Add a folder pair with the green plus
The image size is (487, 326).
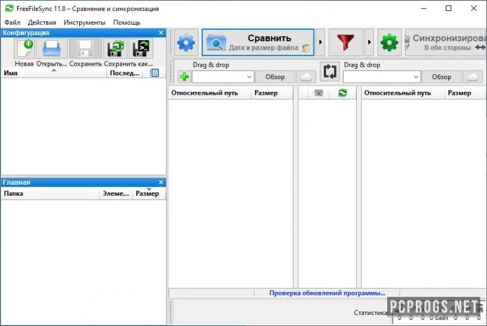184,77
